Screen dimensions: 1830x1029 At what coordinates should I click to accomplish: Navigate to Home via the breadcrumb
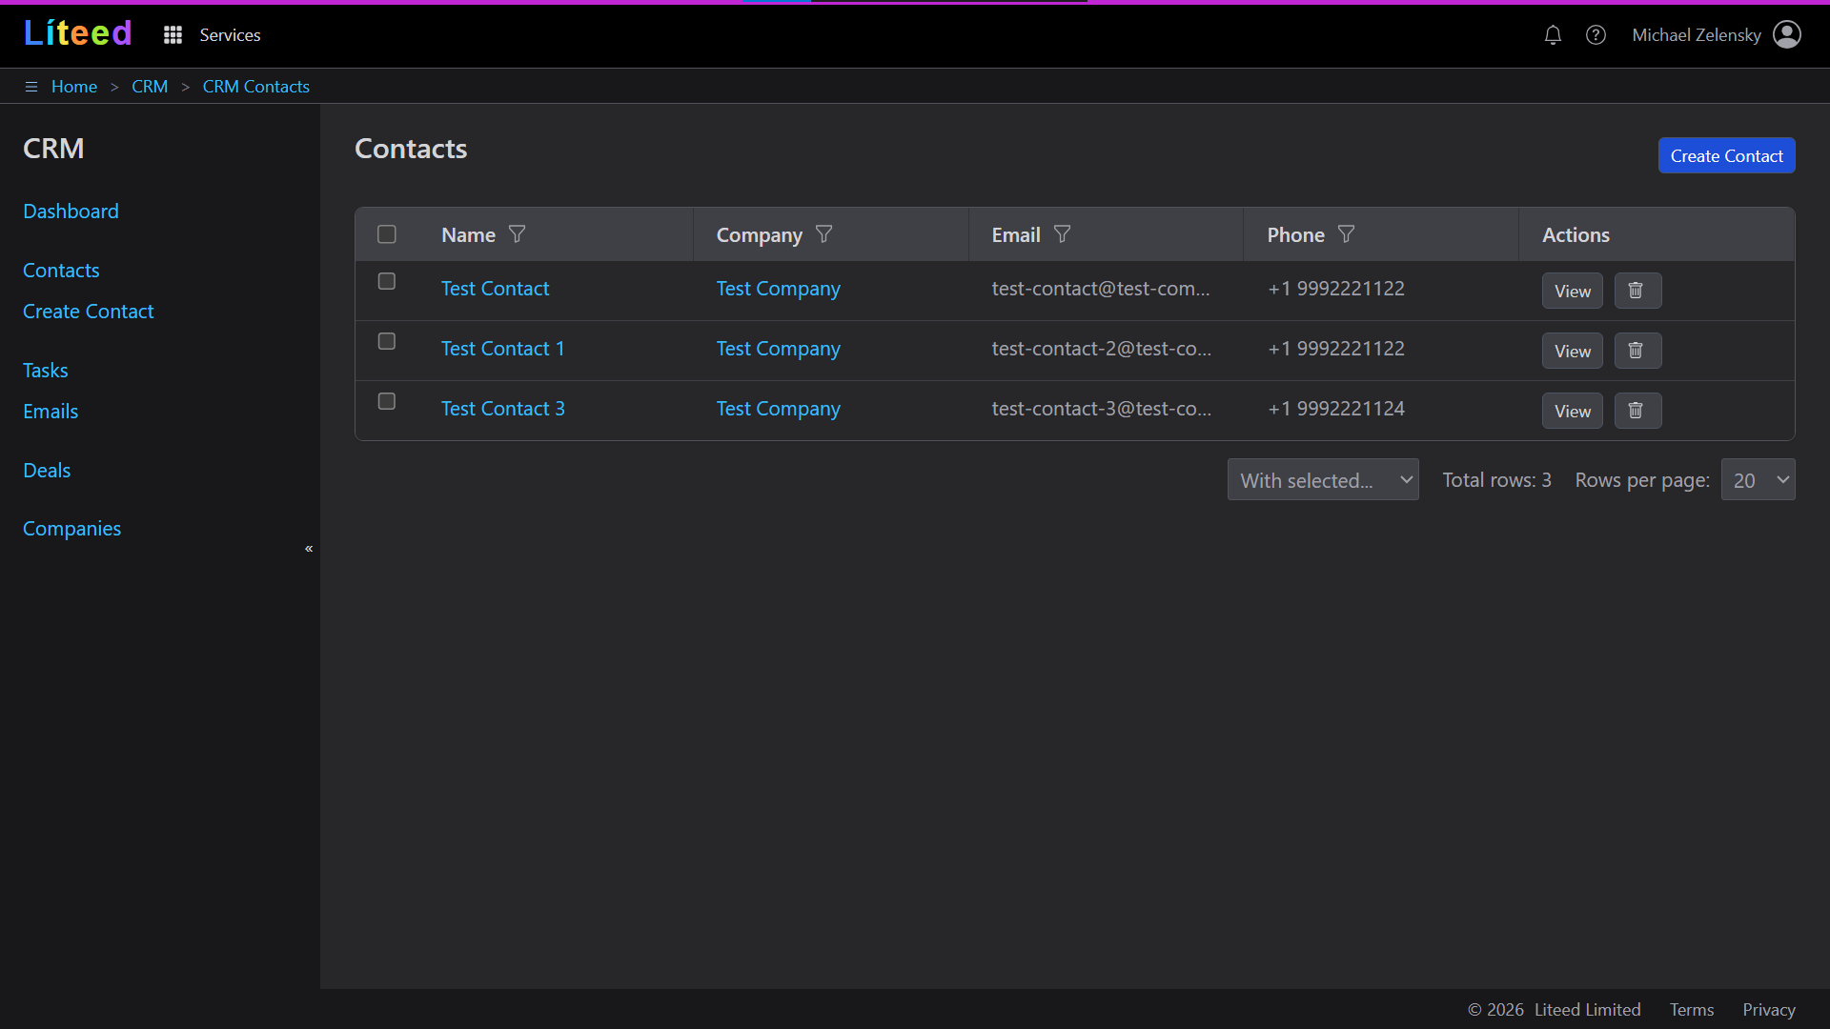(x=74, y=86)
